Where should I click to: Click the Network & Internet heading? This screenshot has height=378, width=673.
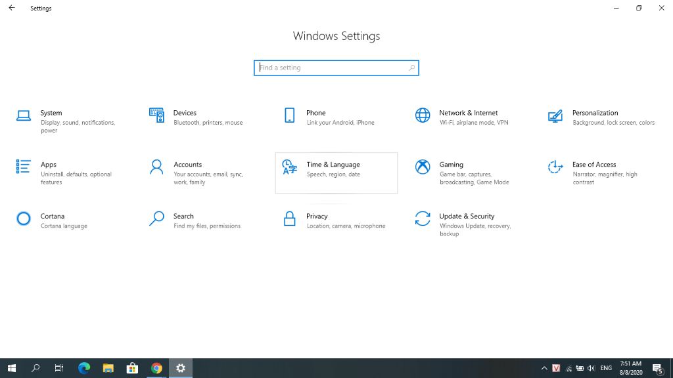pos(468,113)
